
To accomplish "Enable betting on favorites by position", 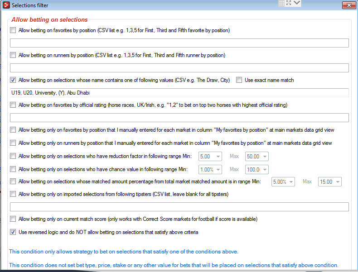I will tap(13, 30).
